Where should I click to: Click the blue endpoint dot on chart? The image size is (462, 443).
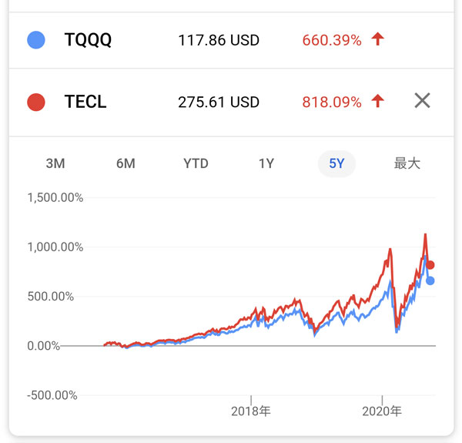[430, 280]
